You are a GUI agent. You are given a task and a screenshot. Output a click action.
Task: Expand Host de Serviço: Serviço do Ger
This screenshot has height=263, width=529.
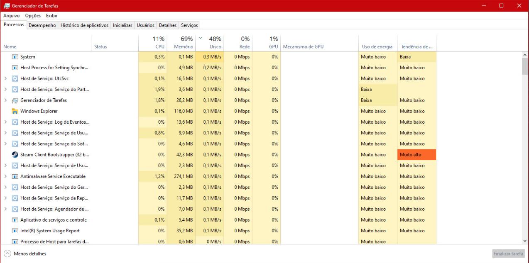(5, 187)
